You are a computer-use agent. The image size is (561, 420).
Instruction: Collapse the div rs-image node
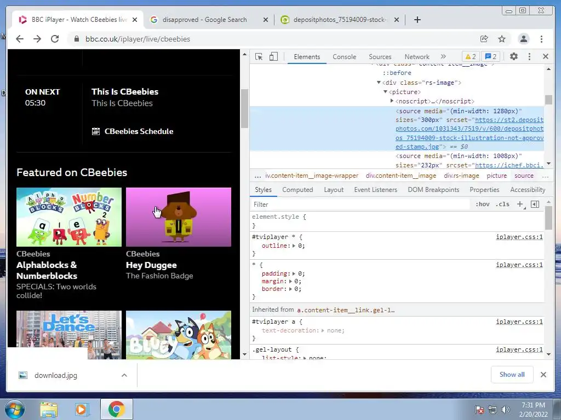(379, 83)
